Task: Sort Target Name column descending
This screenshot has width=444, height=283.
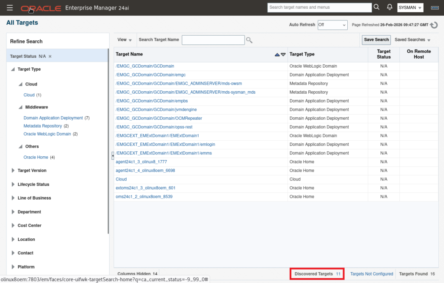Action: tap(283, 55)
